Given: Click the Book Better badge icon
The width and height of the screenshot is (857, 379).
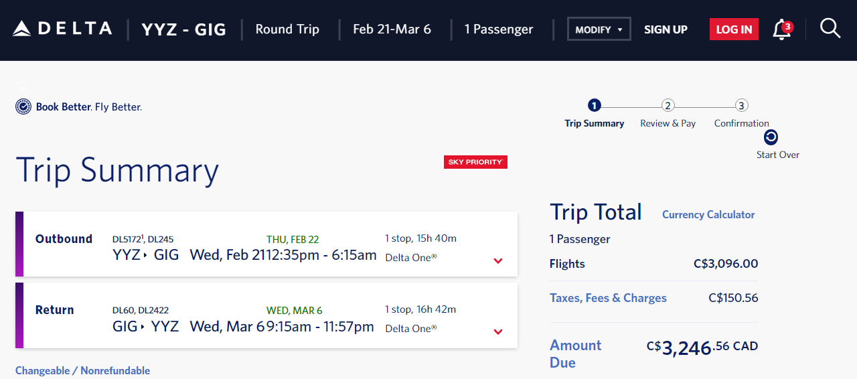Looking at the screenshot, I should (23, 106).
